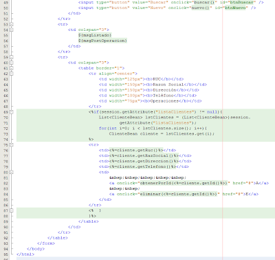Click line number 95 in gutter
This screenshot has width=275, height=260.
(x=5, y=254)
